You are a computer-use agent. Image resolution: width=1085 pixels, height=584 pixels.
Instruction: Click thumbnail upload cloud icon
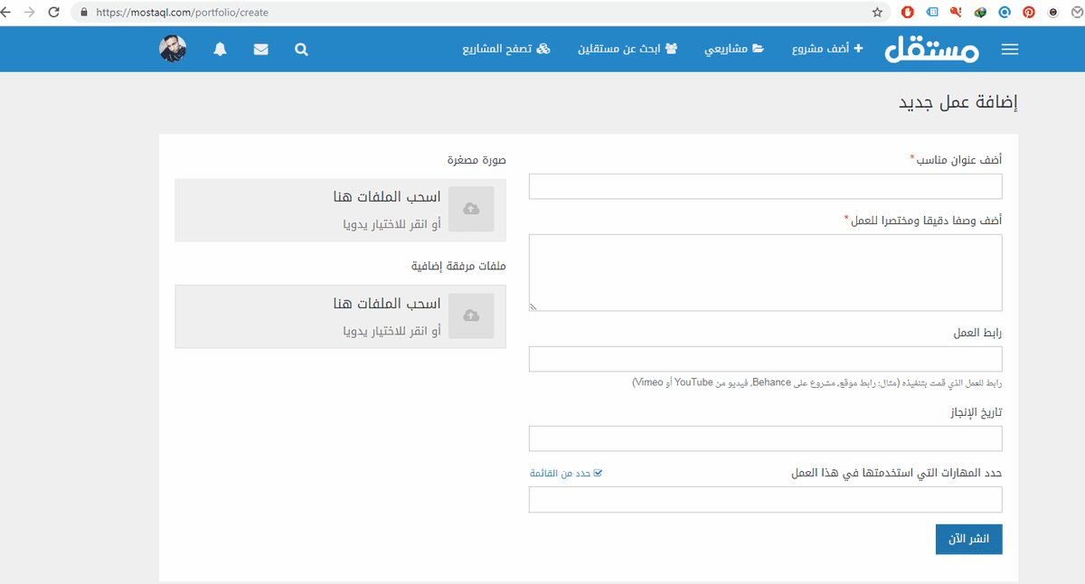[x=471, y=209]
